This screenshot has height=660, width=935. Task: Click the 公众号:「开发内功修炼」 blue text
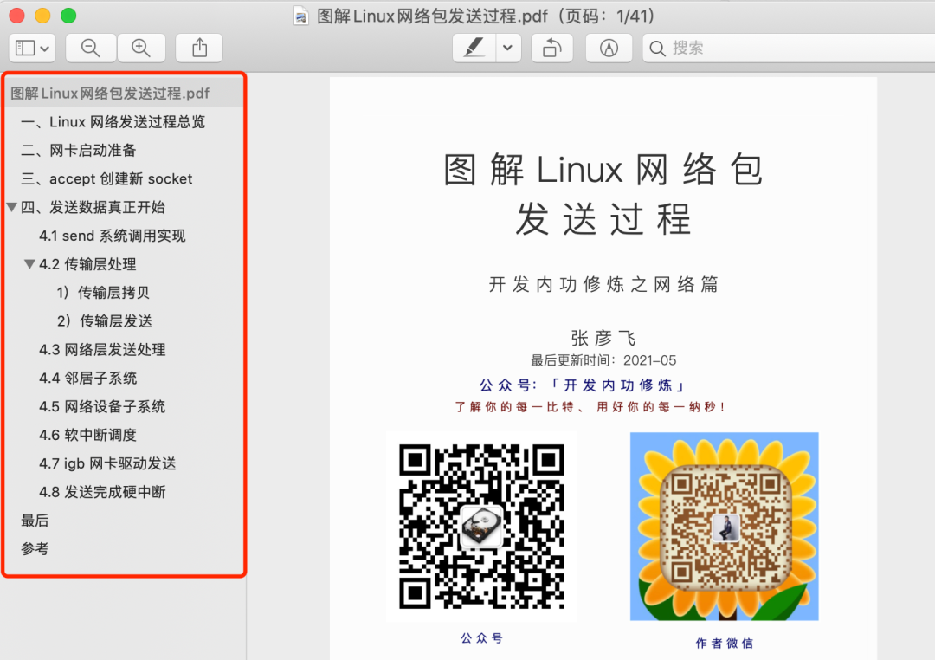(x=584, y=385)
